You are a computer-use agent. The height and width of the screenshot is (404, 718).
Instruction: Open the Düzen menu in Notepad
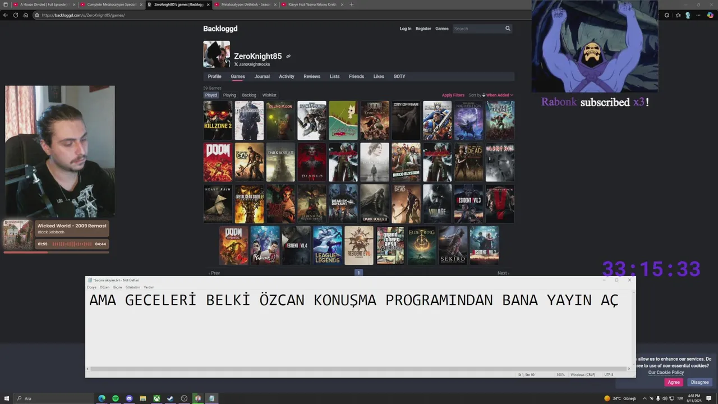point(105,287)
